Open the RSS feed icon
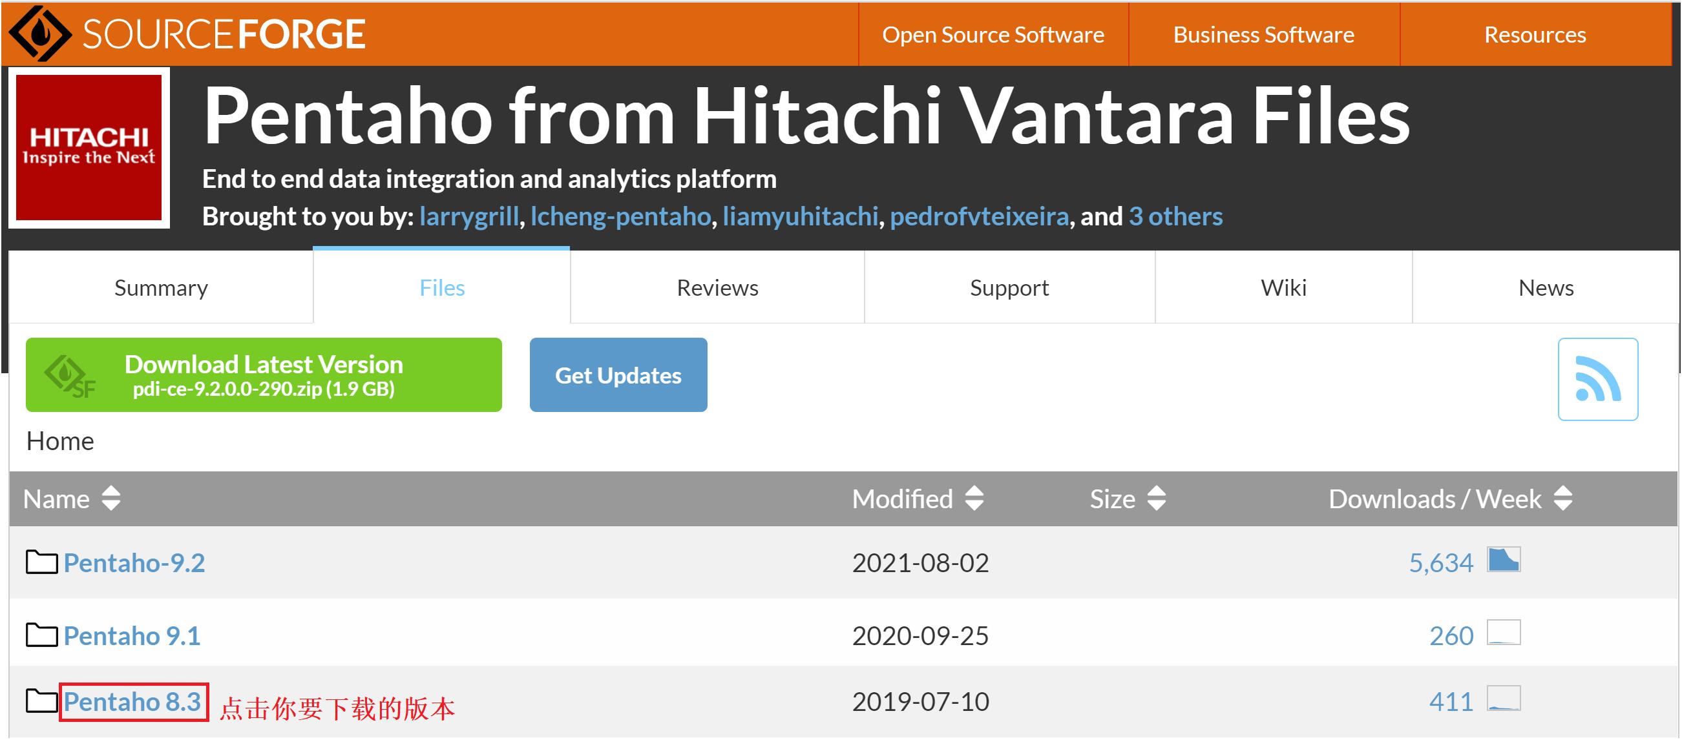 click(x=1598, y=378)
